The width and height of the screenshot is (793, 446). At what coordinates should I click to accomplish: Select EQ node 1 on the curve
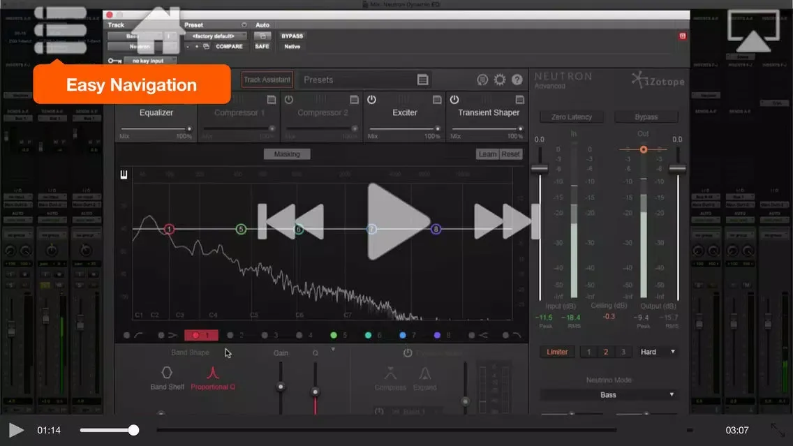click(169, 230)
